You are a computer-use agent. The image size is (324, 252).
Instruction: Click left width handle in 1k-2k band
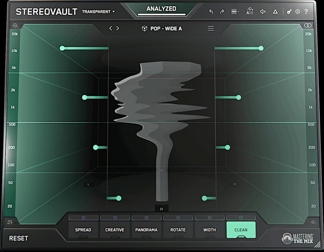(84, 98)
